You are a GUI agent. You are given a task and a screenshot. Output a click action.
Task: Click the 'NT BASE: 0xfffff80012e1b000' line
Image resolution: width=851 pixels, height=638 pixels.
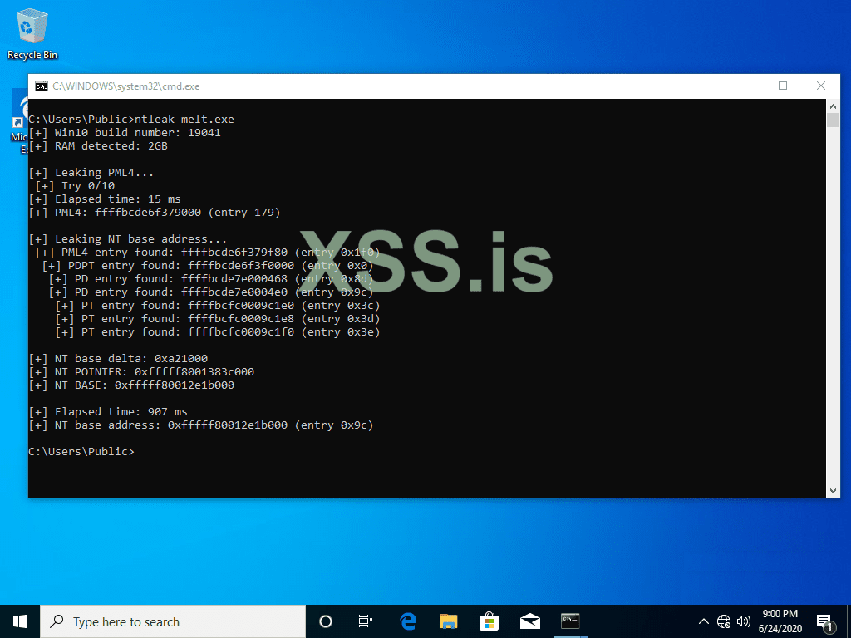click(131, 385)
